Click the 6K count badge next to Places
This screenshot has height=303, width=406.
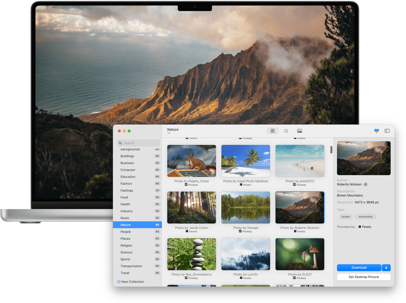[x=157, y=238]
